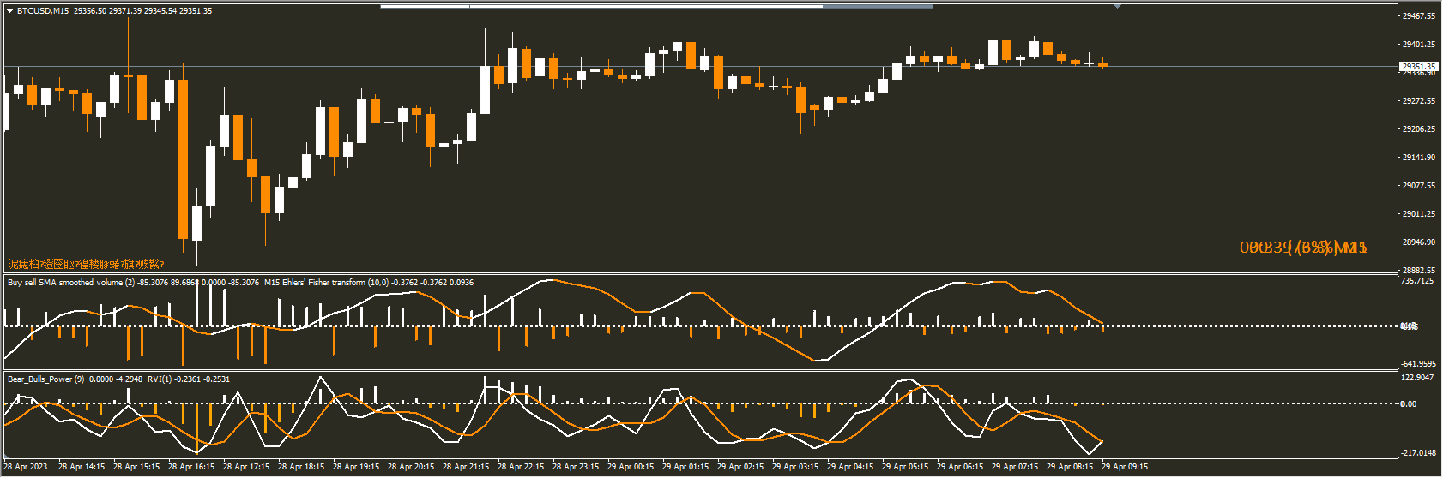Click the 28 Apr 21:15 time label
The height and width of the screenshot is (478, 1443).
466,468
